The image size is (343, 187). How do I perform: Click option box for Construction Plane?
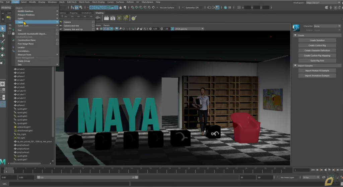[57, 40]
